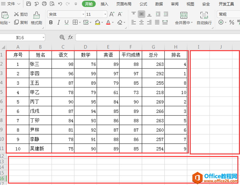Click the fx insert function icon
The width and height of the screenshot is (240, 186).
(x=70, y=37)
